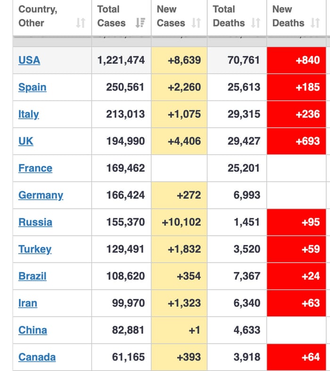Viewport: 330px width, 371px height.
Task: Click sort icon in Total Cases header
Action: pos(140,23)
